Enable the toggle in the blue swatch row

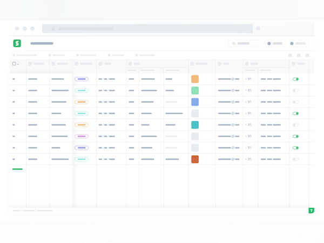(296, 102)
